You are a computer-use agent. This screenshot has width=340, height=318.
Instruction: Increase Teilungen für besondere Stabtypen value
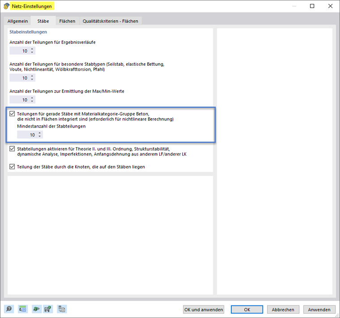[32, 76]
